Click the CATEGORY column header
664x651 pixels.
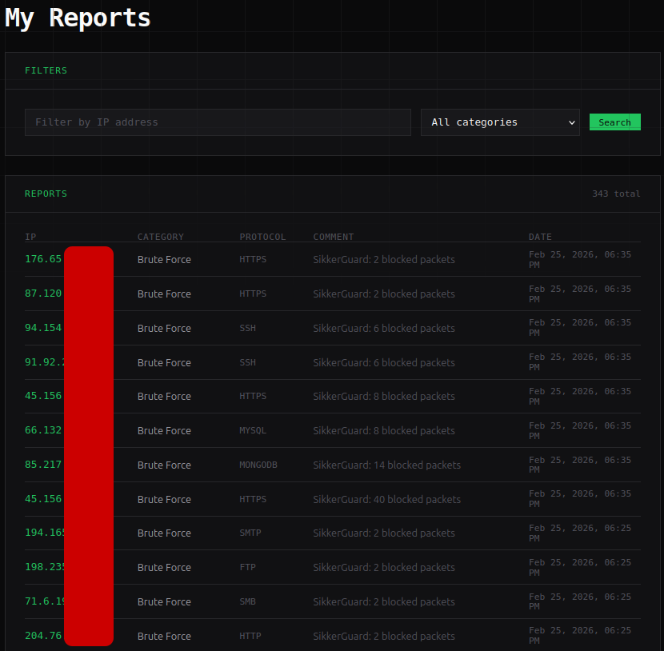pos(160,237)
